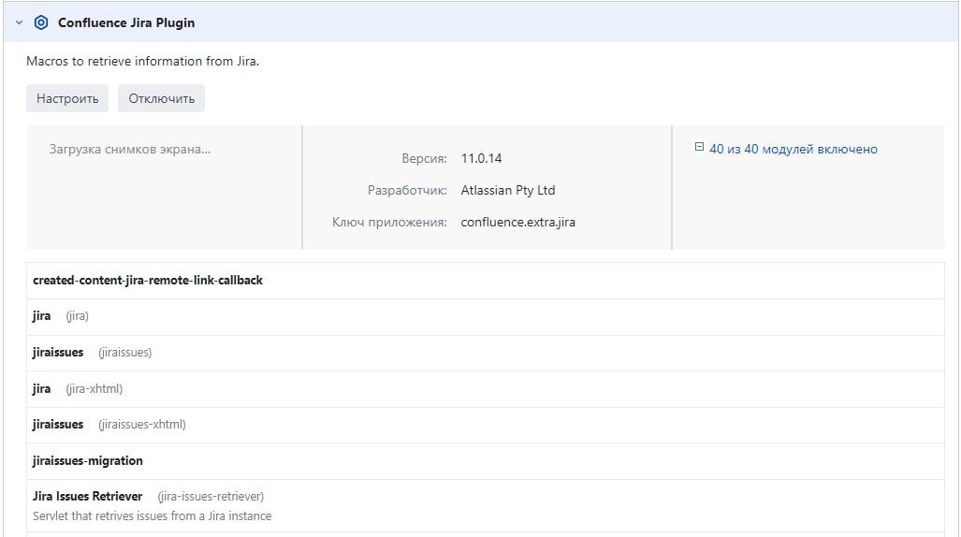This screenshot has width=961, height=537.
Task: Click developer name Atlassian Pty Ltd
Action: tap(507, 190)
